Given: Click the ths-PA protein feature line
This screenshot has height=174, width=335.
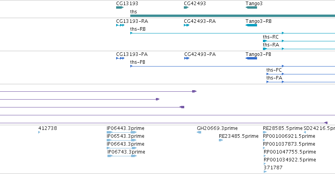Looking at the screenshot, I should [x=301, y=82].
